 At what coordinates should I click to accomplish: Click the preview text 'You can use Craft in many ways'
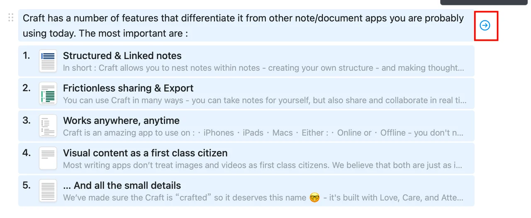click(265, 100)
